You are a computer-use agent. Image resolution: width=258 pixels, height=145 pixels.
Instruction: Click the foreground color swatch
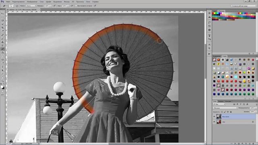[2, 87]
